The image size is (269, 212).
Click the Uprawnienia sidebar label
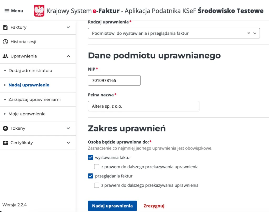(x=24, y=56)
